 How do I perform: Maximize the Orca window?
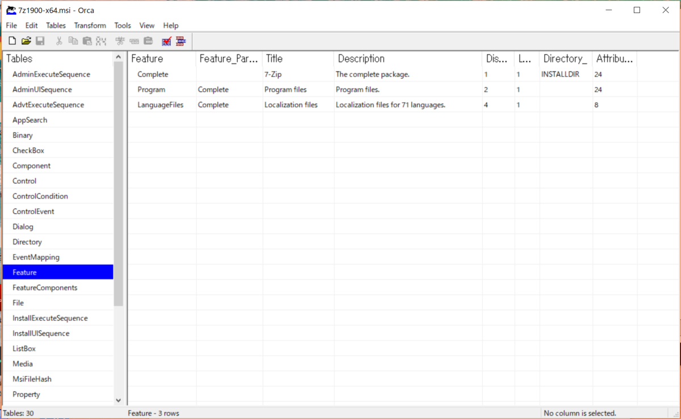[637, 10]
